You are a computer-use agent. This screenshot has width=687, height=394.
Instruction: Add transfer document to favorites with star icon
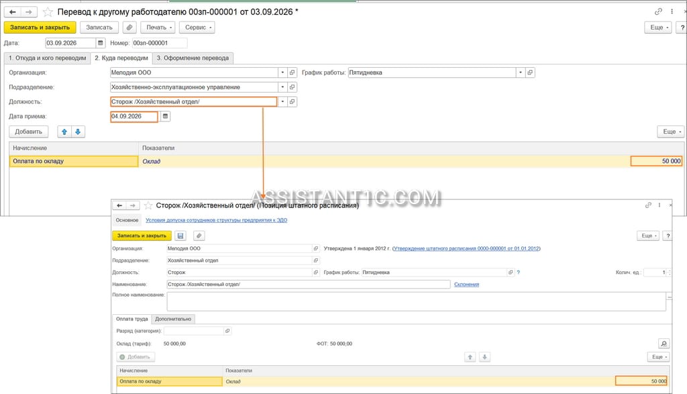48,12
